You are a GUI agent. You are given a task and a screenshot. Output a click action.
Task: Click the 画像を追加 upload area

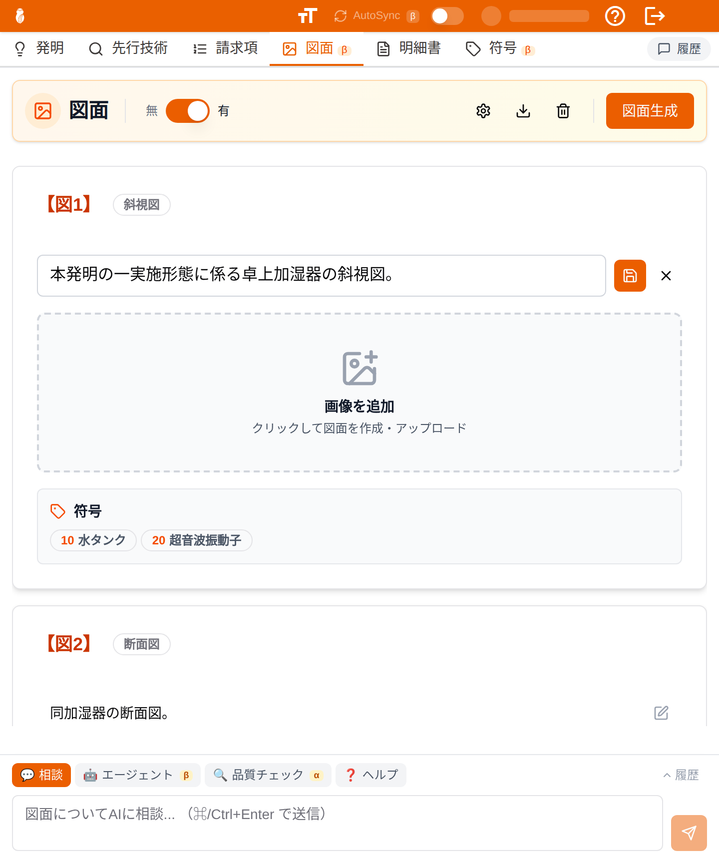359,393
